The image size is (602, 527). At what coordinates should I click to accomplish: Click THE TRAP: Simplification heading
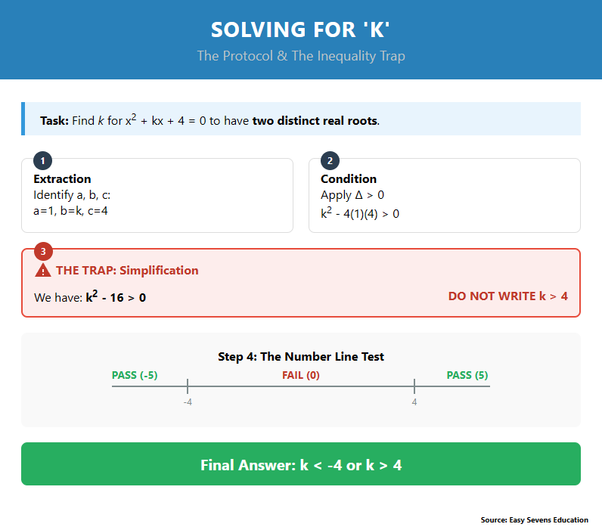pos(127,271)
